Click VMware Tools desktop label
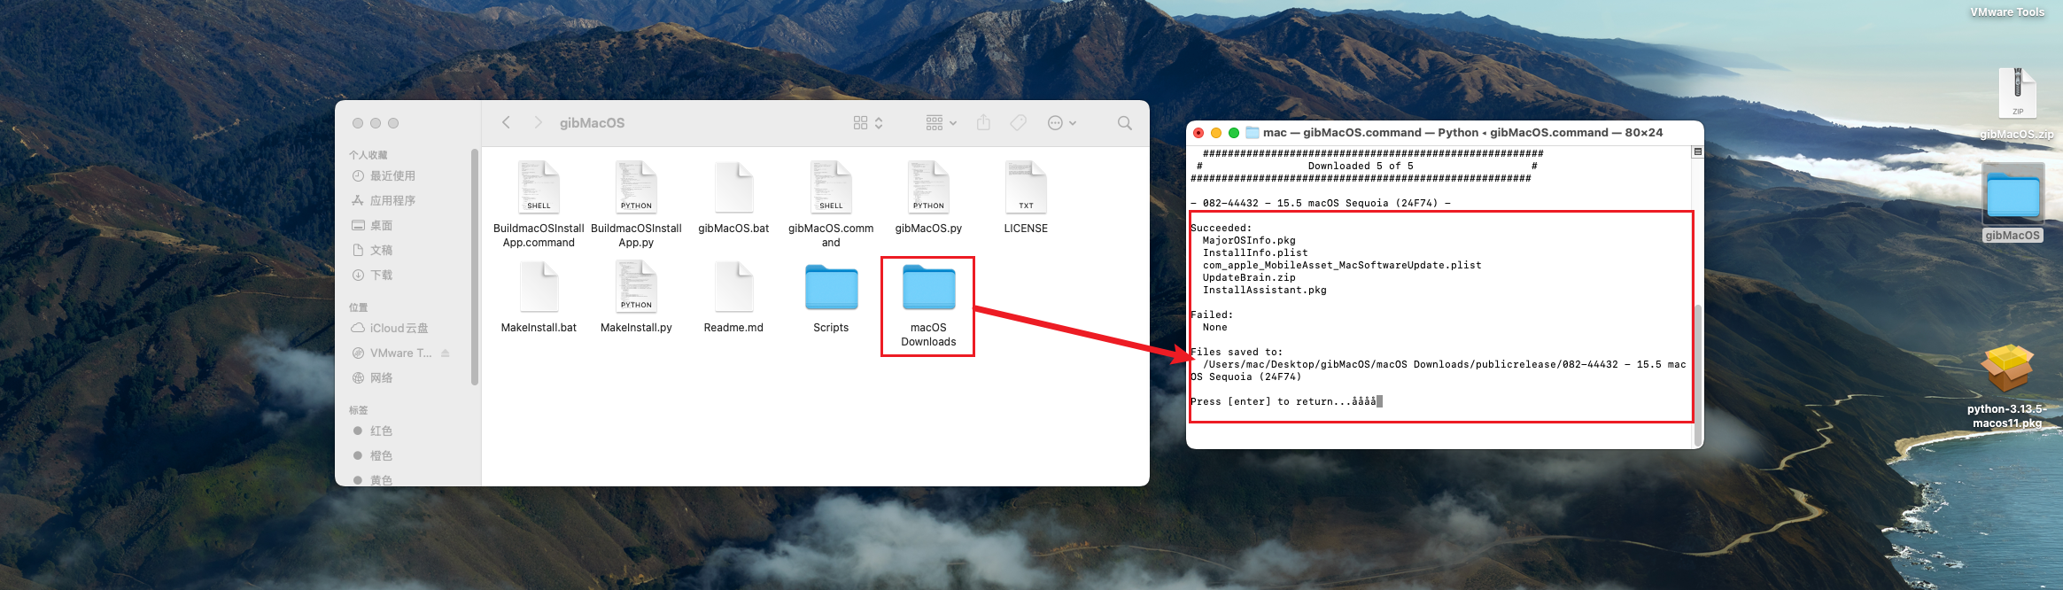This screenshot has height=590, width=2063. point(2007,12)
